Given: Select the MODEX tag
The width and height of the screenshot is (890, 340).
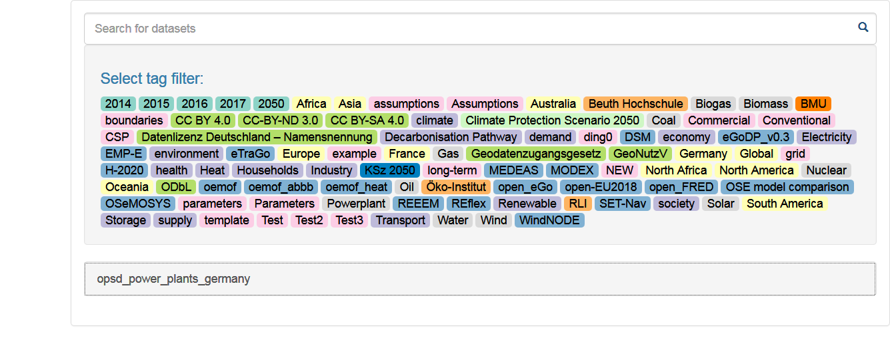Looking at the screenshot, I should coord(572,170).
